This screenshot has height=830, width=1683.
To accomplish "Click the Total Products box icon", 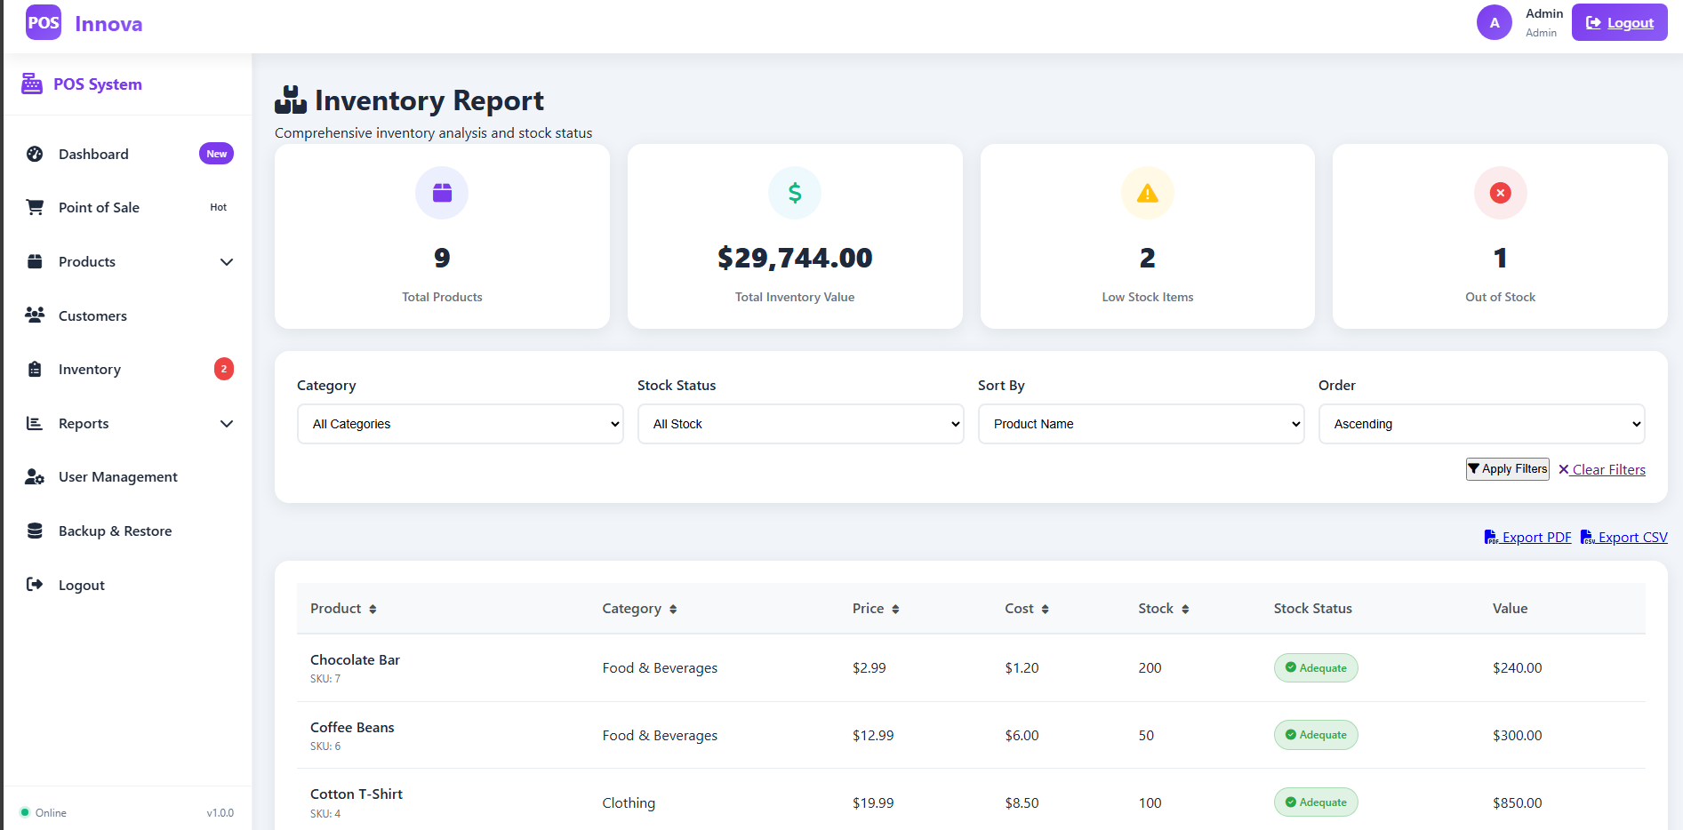I will click(442, 193).
